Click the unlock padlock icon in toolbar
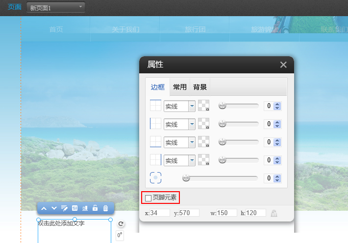348x243 pixels. 95,208
